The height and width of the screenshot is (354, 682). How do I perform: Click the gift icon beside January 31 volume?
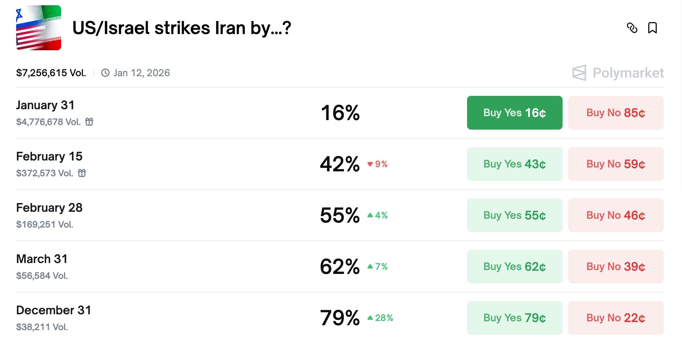pos(89,123)
